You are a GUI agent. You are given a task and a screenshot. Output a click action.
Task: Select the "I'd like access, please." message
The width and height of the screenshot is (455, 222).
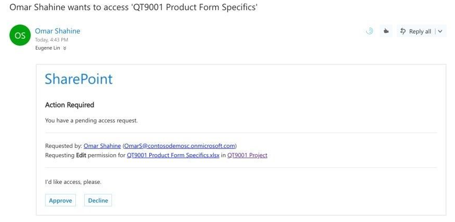pyautogui.click(x=73, y=182)
